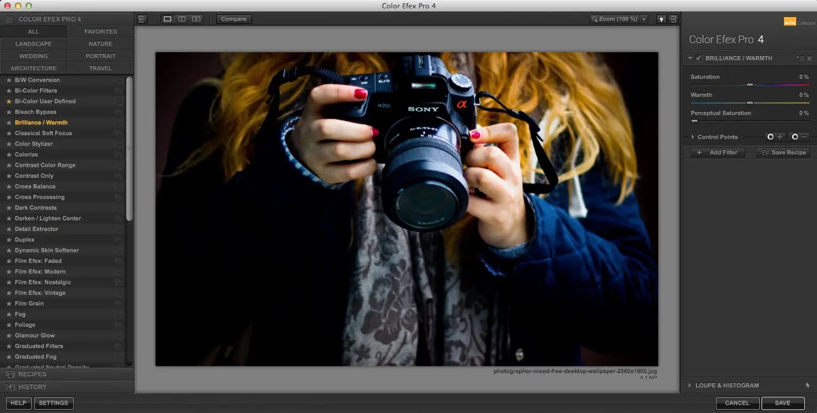This screenshot has width=817, height=413.
Task: Click the Saturation slider handle
Action: coord(750,85)
